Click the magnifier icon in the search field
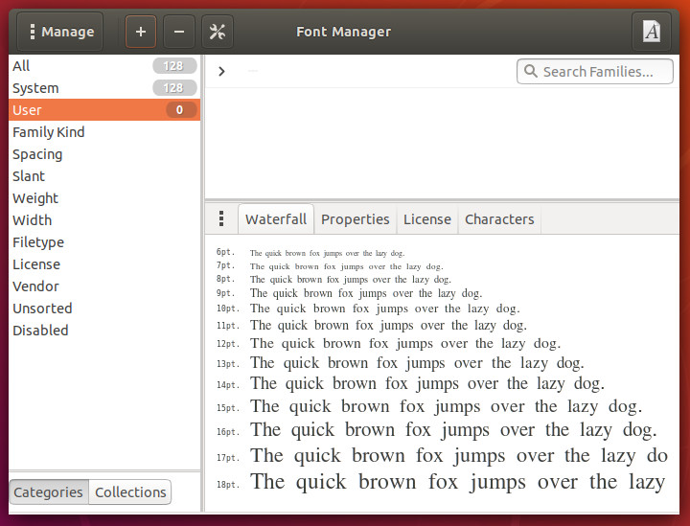 click(530, 72)
